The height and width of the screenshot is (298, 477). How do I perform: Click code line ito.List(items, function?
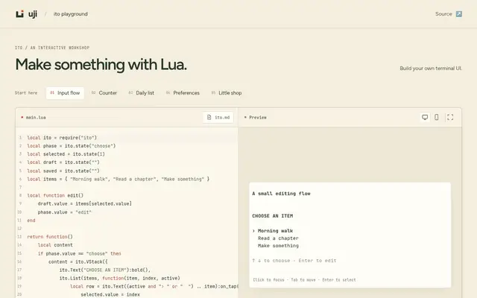point(120,278)
